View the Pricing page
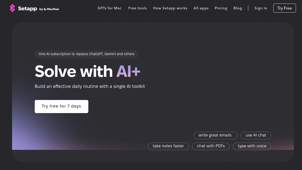This screenshot has width=302, height=170. point(221,8)
